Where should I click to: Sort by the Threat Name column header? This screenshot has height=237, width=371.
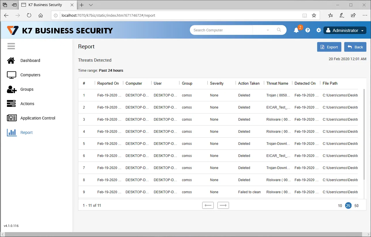[277, 83]
